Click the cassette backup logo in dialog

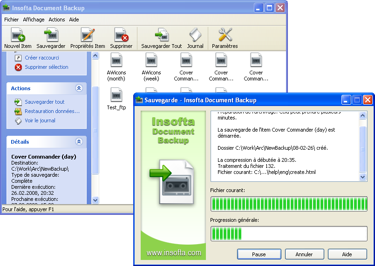point(173,182)
